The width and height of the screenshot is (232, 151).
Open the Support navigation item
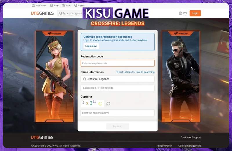click(79, 5)
